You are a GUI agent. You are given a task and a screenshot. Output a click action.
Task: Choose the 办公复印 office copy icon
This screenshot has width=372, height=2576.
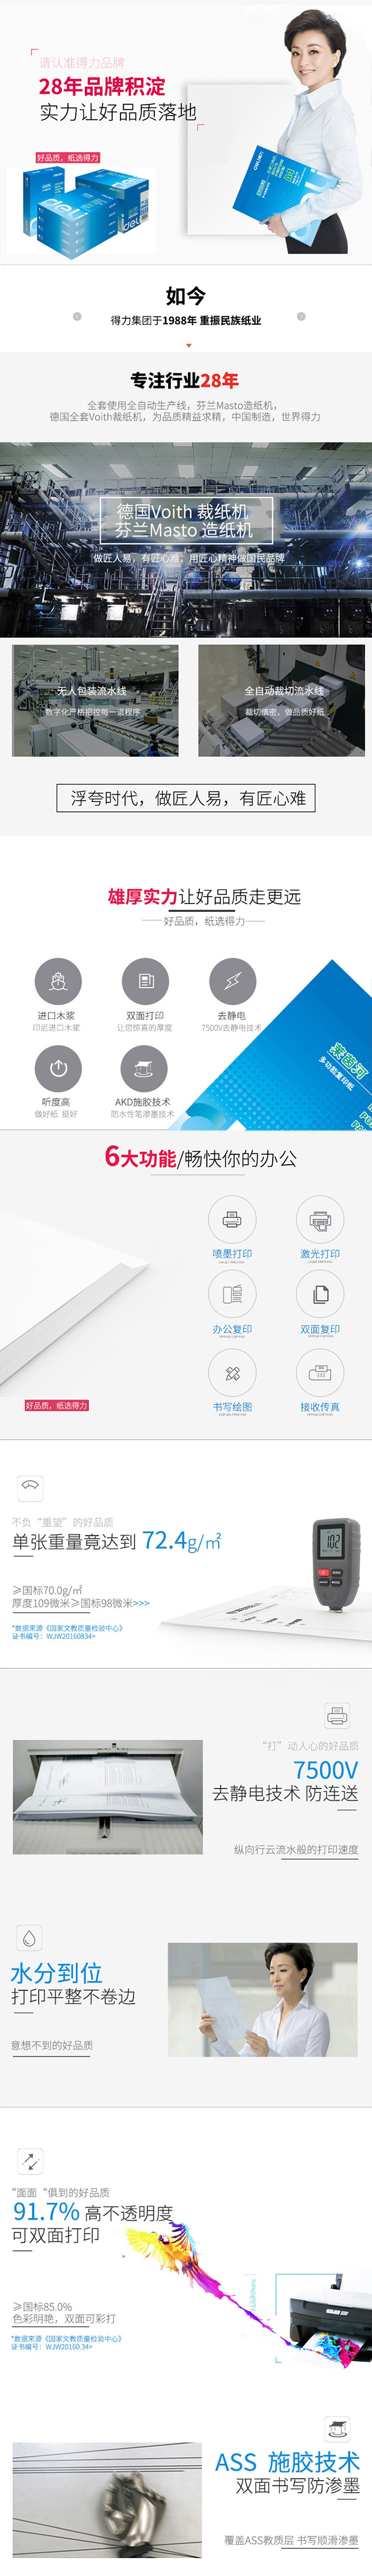coord(232,1294)
